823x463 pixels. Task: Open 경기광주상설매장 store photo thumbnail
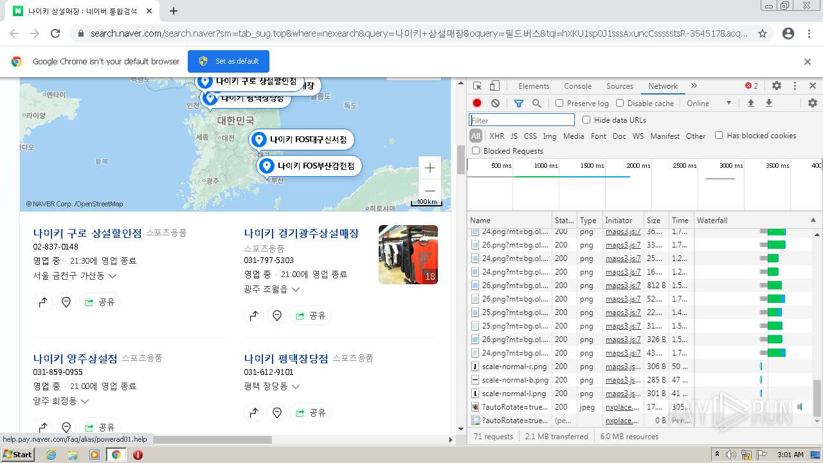click(x=408, y=255)
